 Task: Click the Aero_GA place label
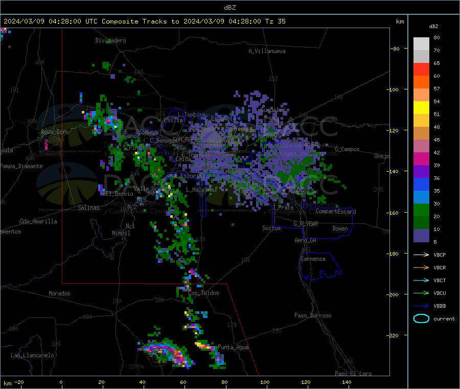[306, 240]
